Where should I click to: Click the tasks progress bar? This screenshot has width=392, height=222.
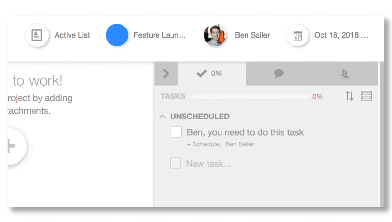coord(251,97)
